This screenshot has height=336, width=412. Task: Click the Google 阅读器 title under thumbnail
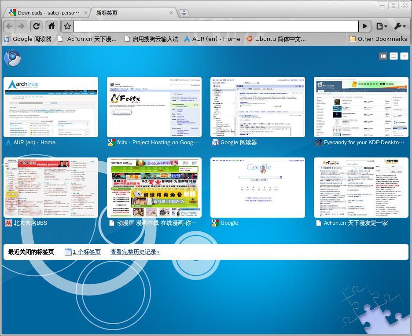239,142
